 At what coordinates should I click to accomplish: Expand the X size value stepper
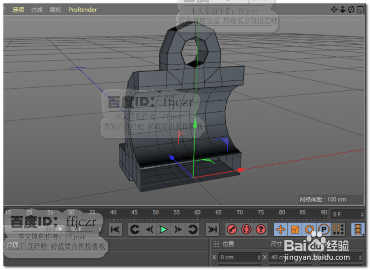click(360, 257)
